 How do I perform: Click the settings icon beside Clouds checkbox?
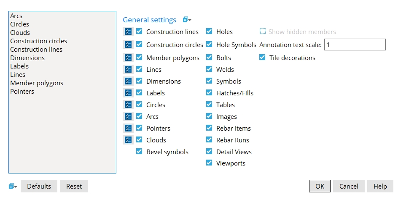point(128,140)
